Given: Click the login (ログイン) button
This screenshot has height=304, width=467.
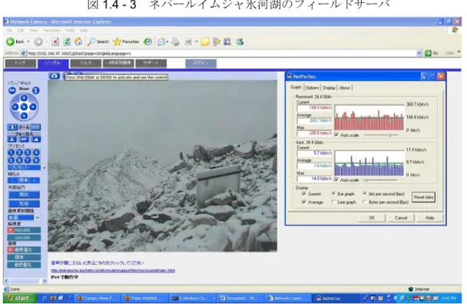Looking at the screenshot, I should [x=200, y=63].
